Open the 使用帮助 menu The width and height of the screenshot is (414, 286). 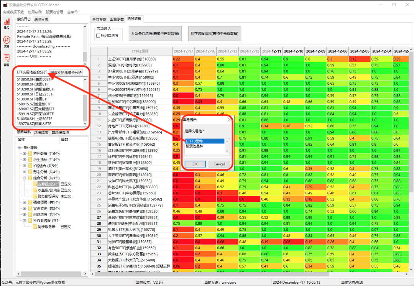click(34, 12)
